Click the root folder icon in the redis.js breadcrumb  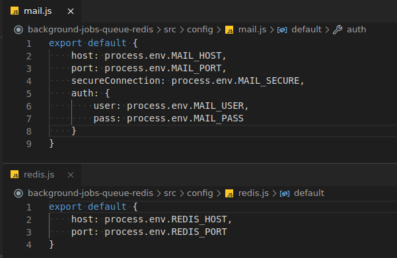(18, 193)
